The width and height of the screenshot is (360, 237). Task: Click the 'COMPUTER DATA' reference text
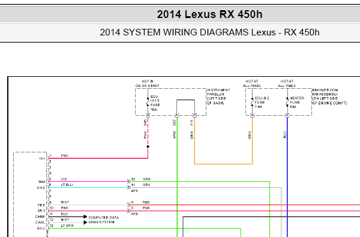point(104,217)
